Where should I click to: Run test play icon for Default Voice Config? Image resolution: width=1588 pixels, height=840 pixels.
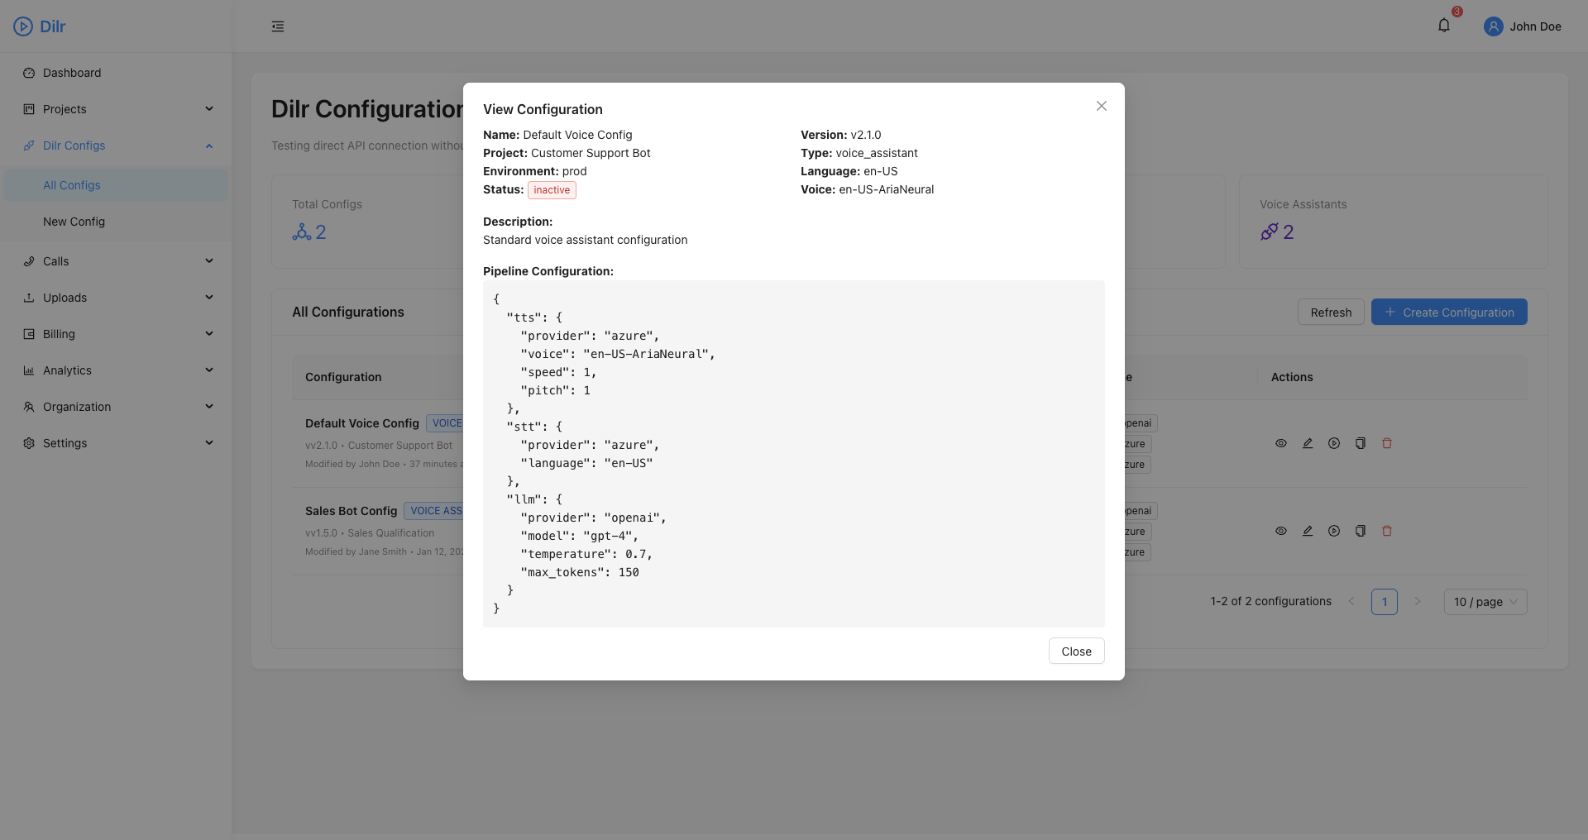[x=1334, y=443]
